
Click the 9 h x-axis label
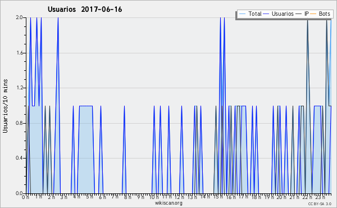[140, 197]
